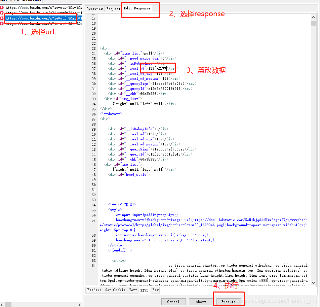This screenshot has height=307, width=320.
Task: Select the Edit Response tab
Action: point(137,8)
